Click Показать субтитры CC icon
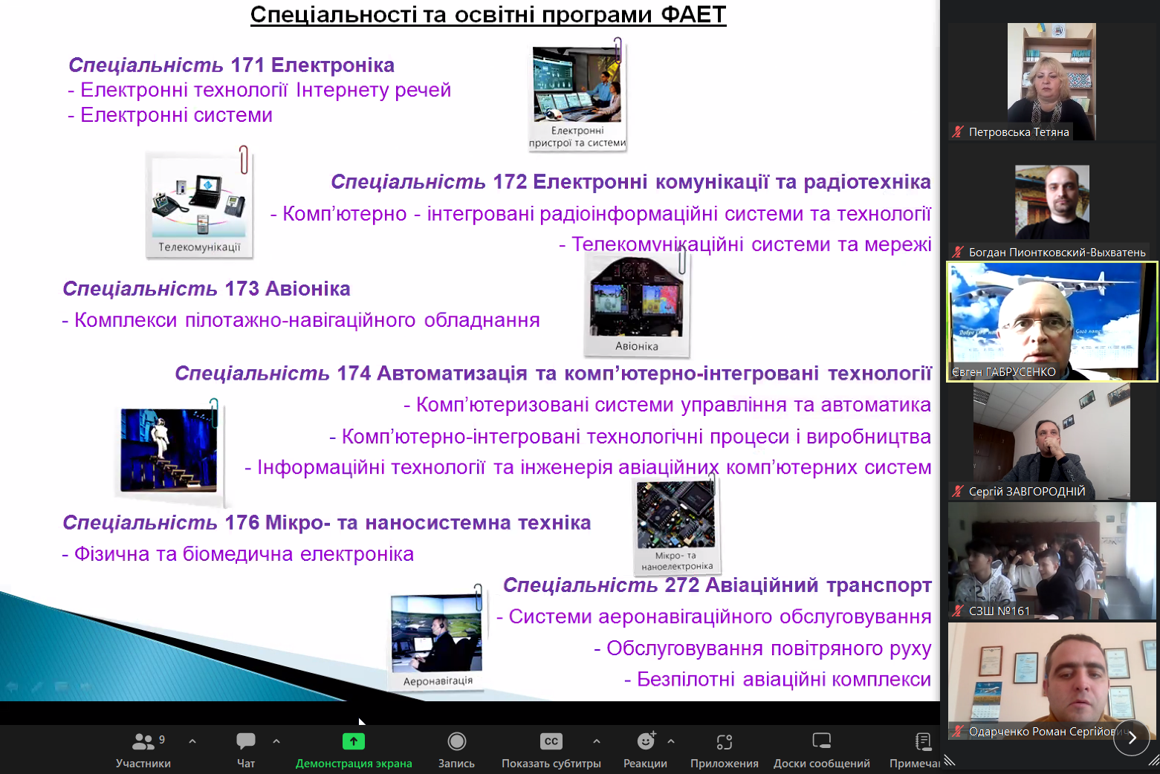This screenshot has width=1160, height=774. (551, 741)
